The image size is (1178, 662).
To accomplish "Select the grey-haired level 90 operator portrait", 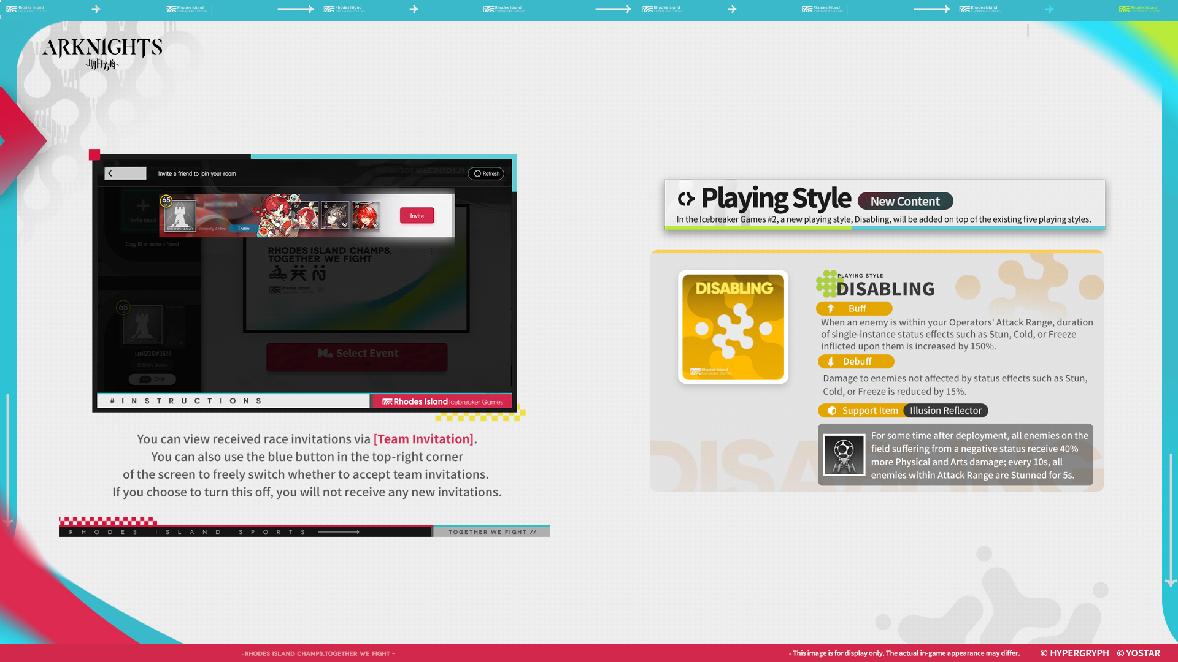I will [x=335, y=216].
